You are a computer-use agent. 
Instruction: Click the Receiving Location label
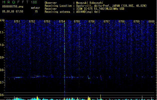[x=58, y=6]
